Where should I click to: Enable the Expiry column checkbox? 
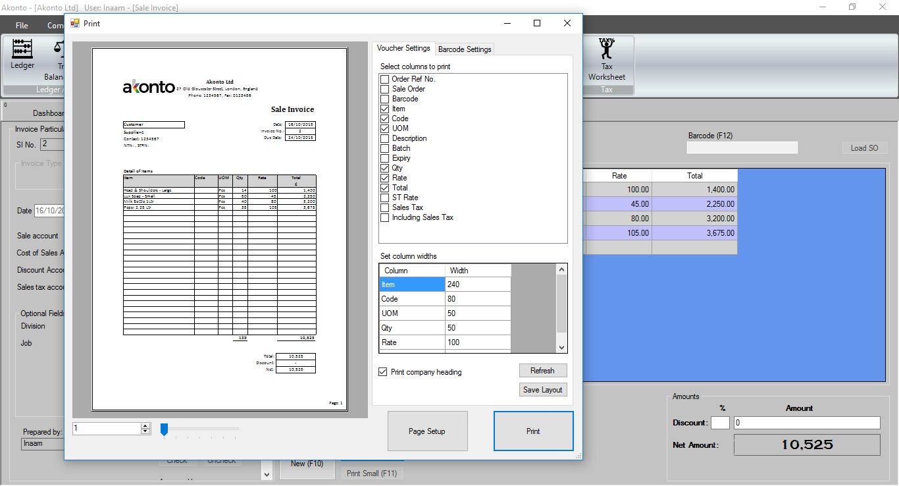click(x=384, y=158)
